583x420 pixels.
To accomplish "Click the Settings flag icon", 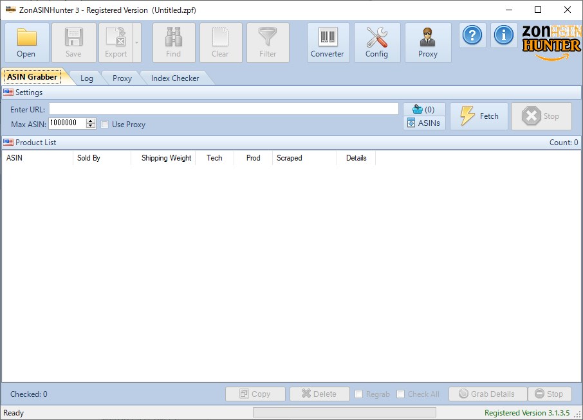I will (8, 92).
